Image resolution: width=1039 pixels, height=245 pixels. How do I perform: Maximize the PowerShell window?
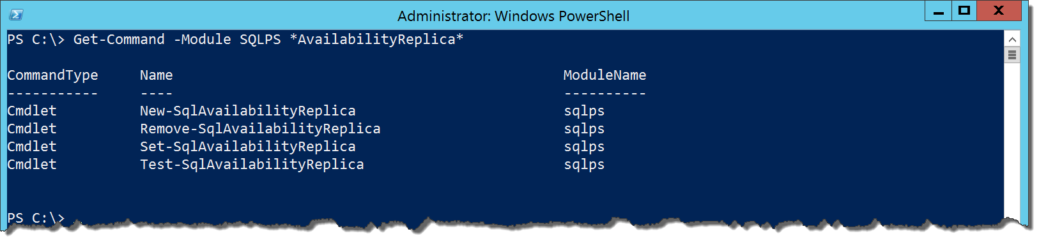click(964, 11)
